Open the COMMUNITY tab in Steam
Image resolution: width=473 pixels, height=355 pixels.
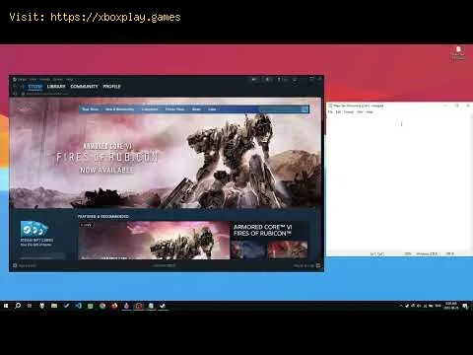84,87
